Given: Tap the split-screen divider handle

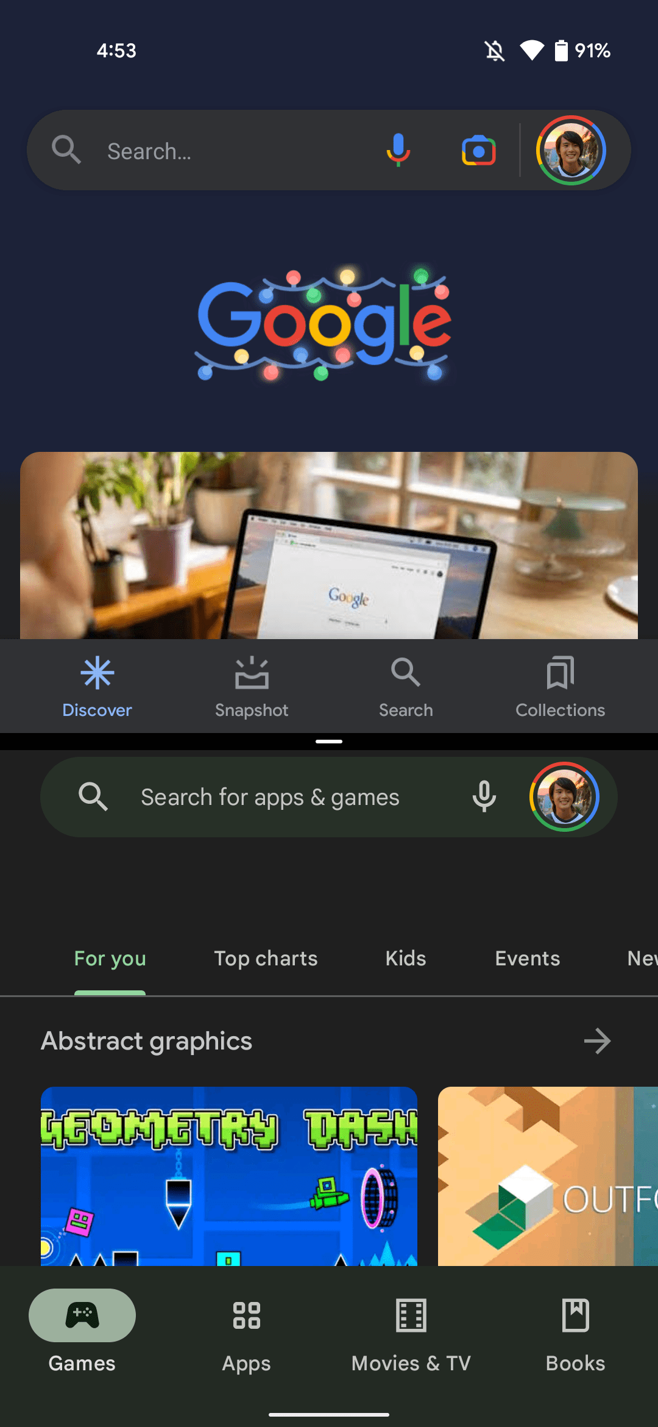Looking at the screenshot, I should coord(329,742).
